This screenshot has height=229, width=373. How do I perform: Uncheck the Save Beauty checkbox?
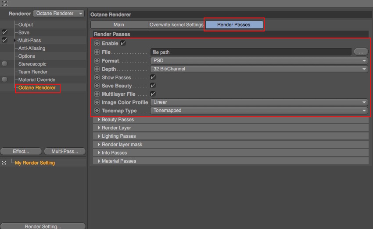[153, 86]
